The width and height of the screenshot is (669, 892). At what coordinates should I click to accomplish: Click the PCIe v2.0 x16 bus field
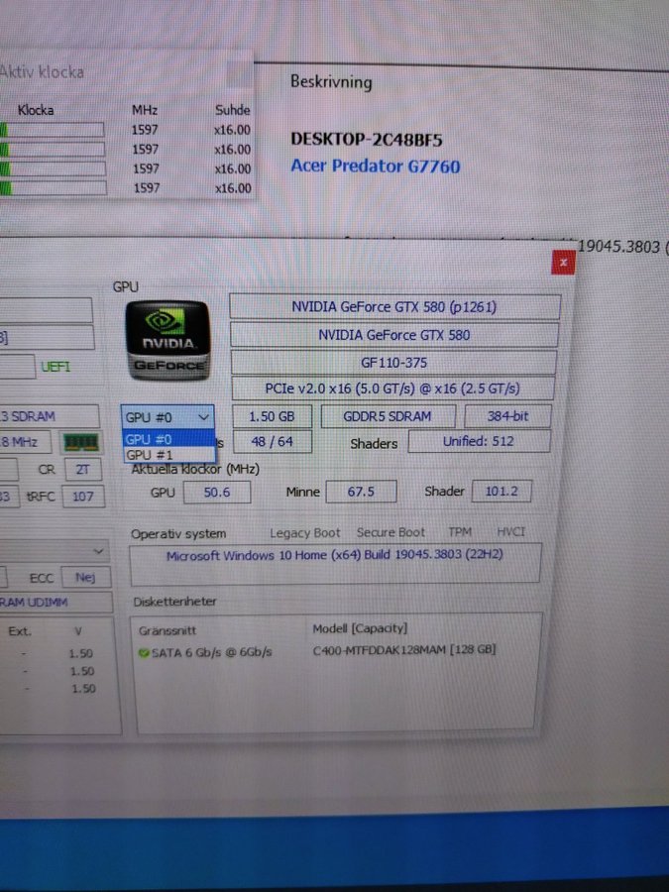pos(393,389)
